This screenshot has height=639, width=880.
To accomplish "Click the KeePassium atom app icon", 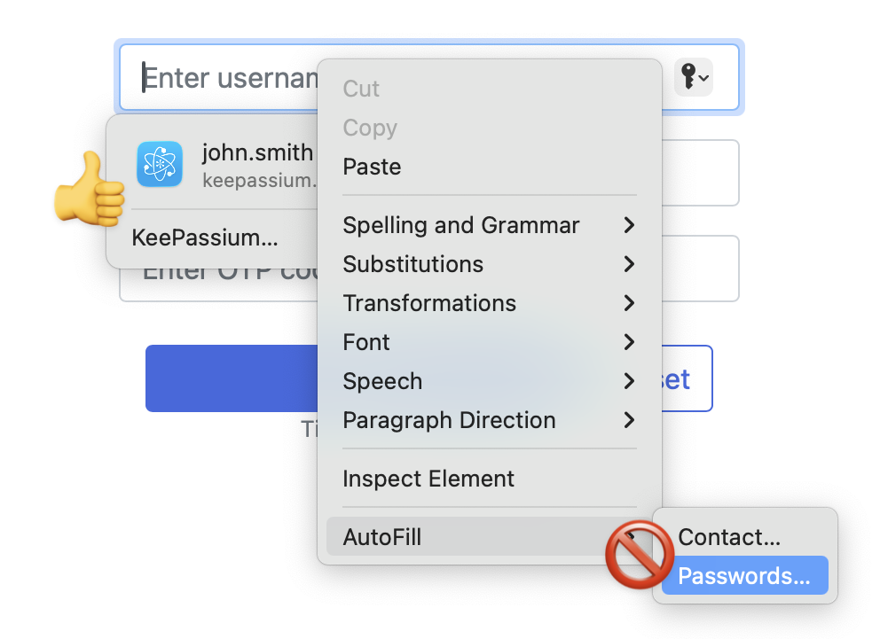I will click(x=160, y=164).
